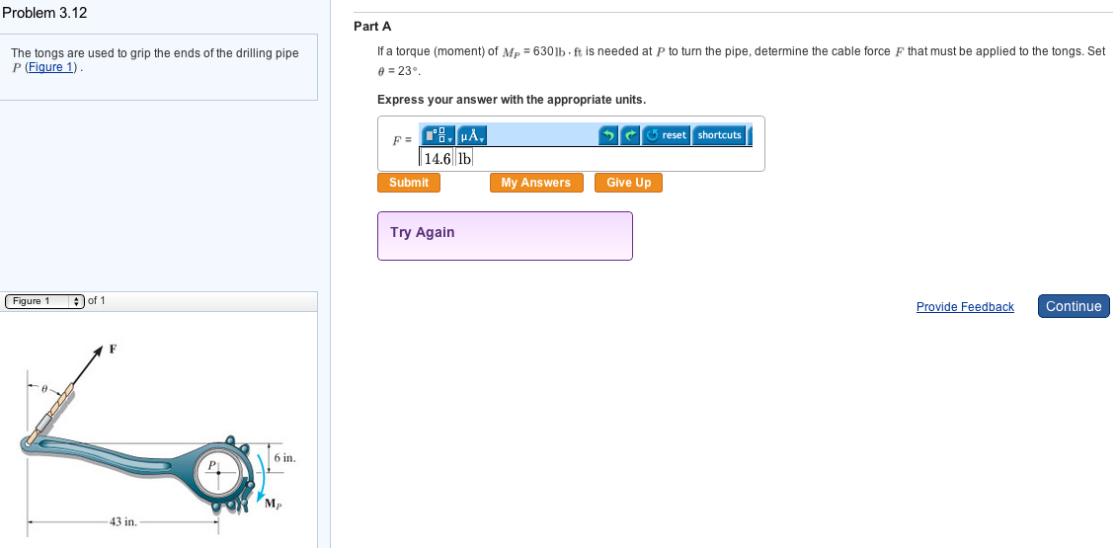The height and width of the screenshot is (548, 1116).
Task: Continue to the next problem
Action: click(x=1074, y=306)
